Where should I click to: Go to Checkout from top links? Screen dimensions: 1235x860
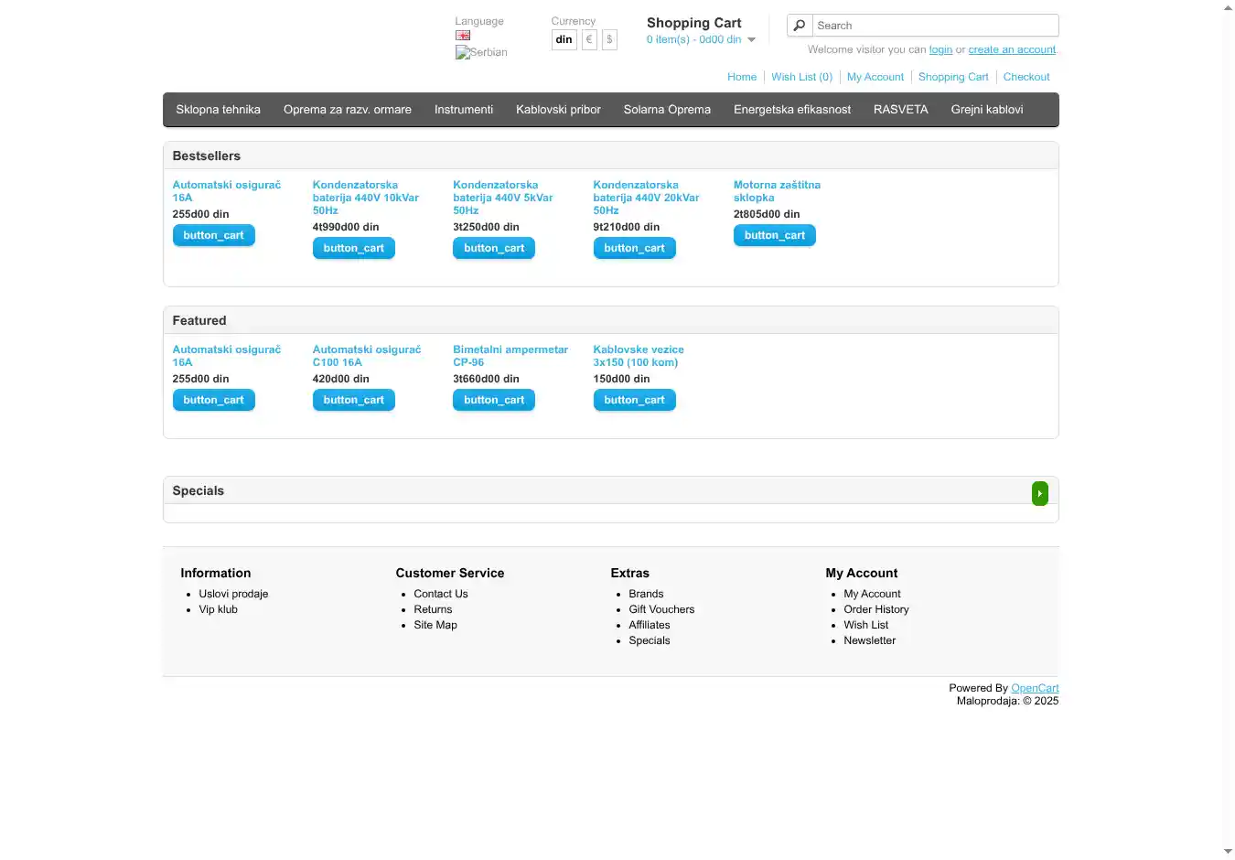point(1026,78)
